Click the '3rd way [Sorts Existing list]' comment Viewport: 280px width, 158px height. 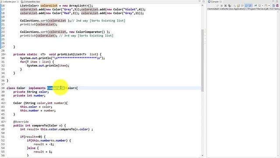[89, 36]
